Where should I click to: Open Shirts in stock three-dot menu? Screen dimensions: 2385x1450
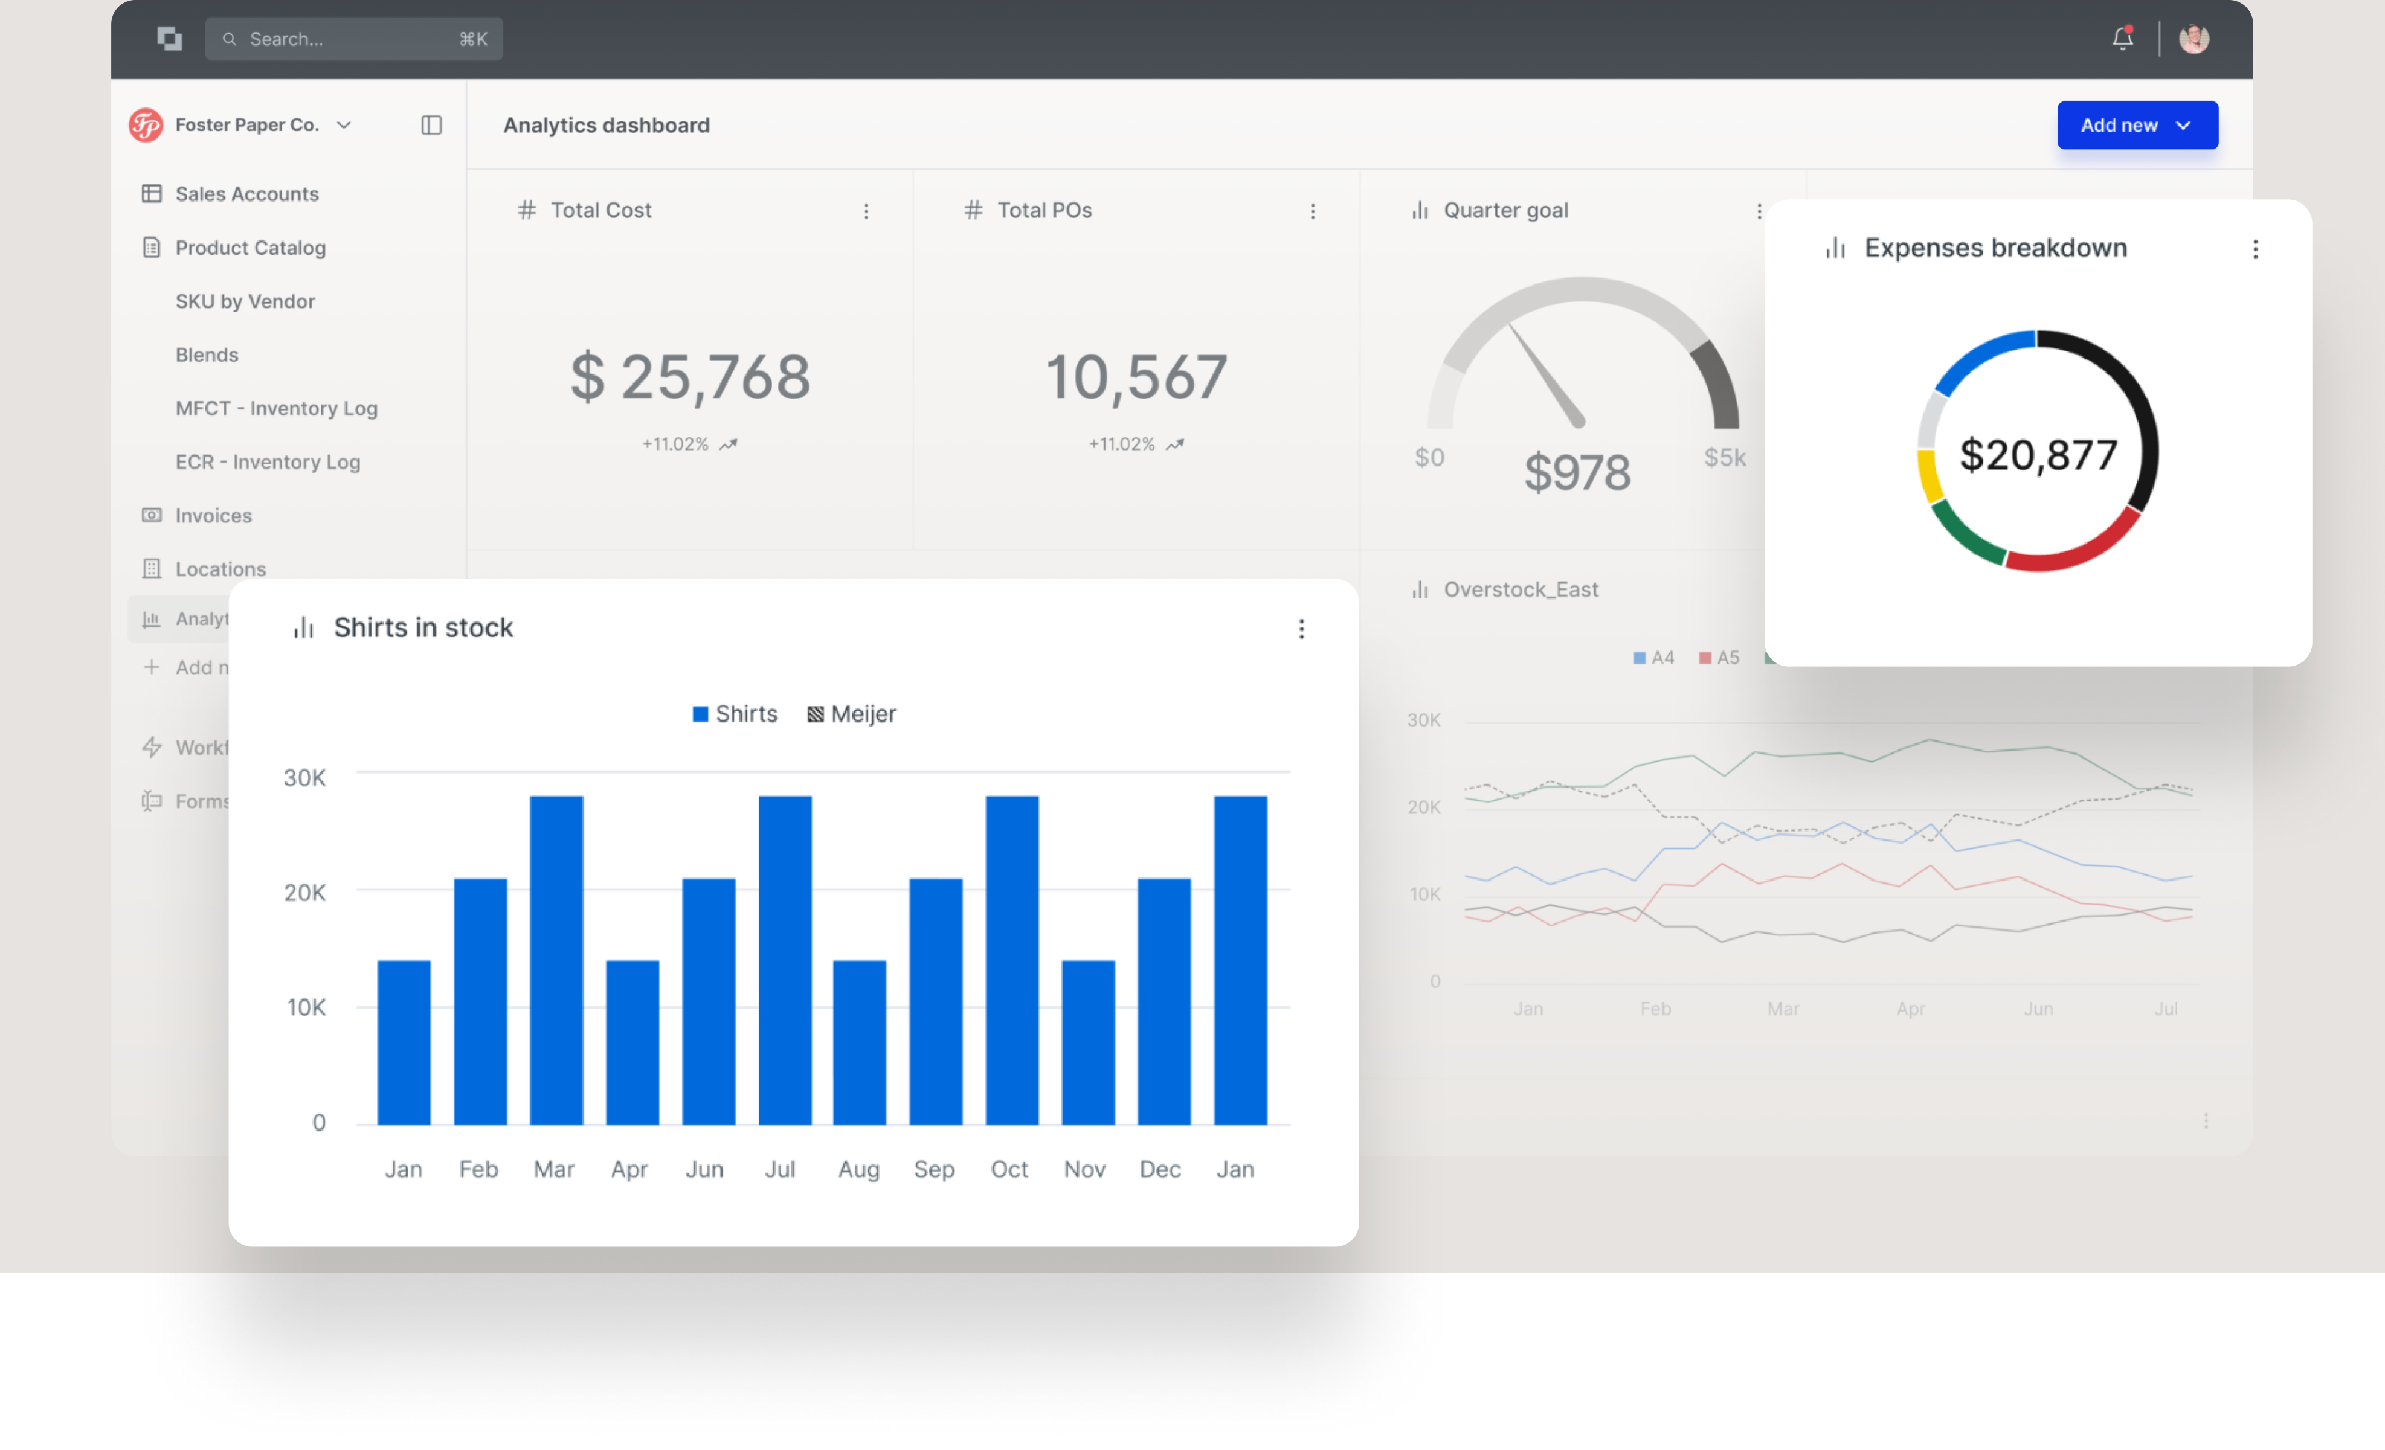[x=1301, y=629]
